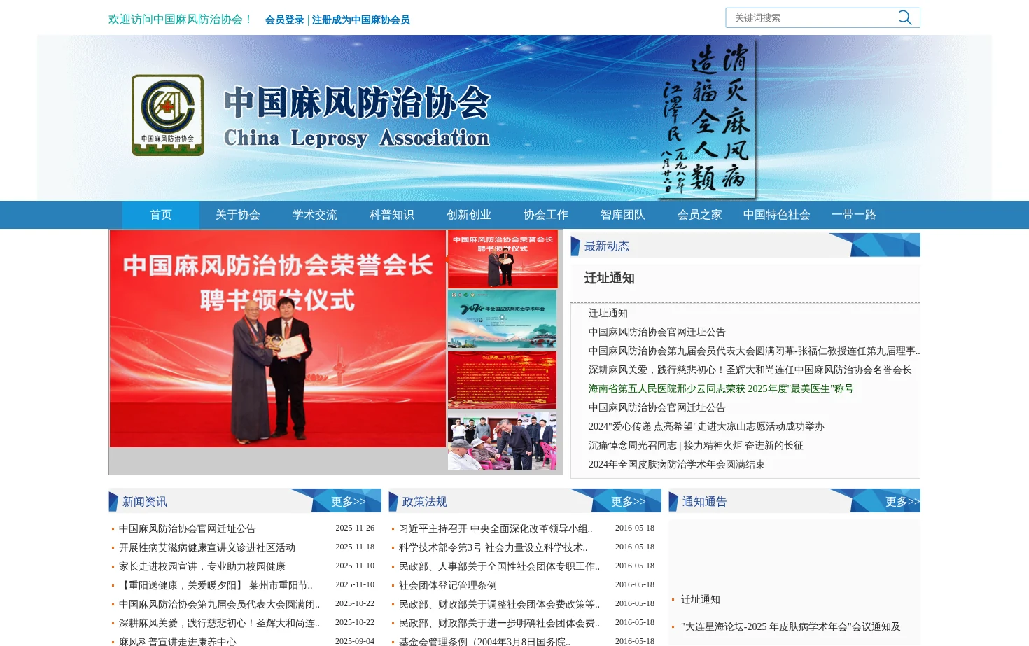1029x646 pixels.
Task: Go to 首页 nav tab
Action: [x=161, y=215]
